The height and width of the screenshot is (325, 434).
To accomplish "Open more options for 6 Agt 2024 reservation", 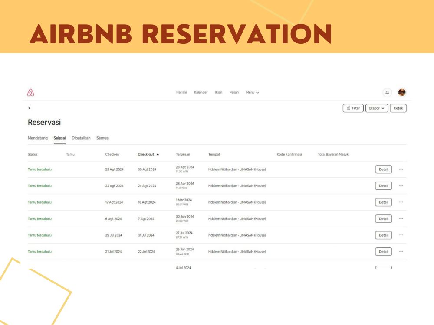I will (401, 218).
